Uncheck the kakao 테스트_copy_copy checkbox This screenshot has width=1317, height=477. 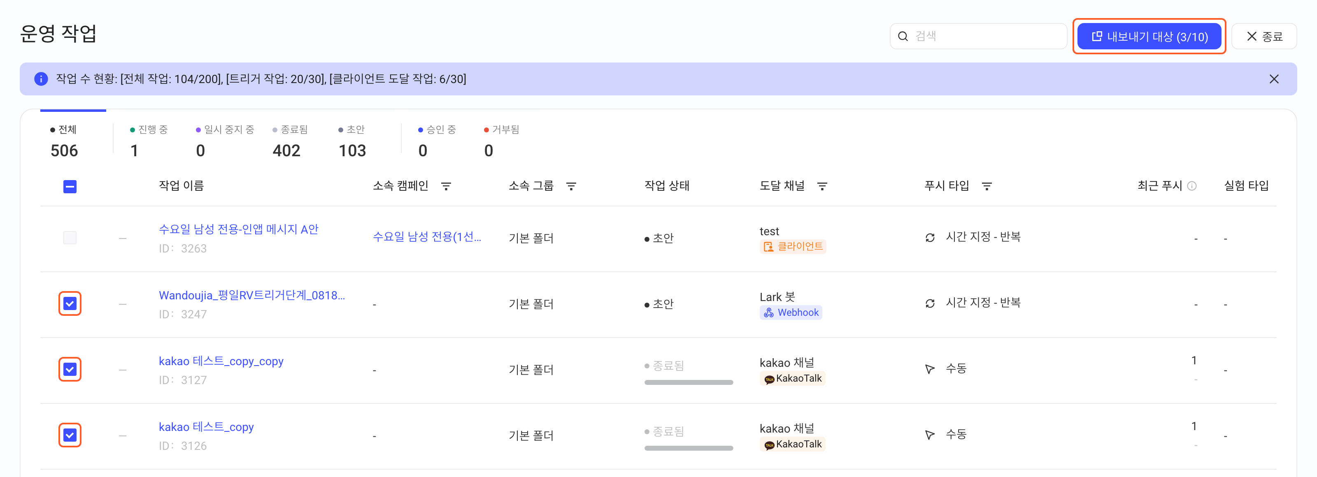70,369
